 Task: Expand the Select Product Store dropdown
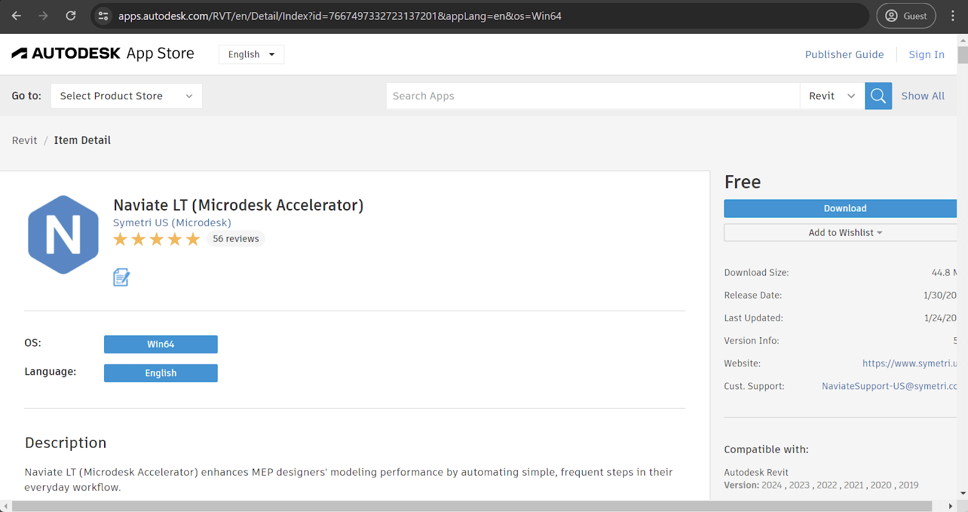pyautogui.click(x=126, y=96)
